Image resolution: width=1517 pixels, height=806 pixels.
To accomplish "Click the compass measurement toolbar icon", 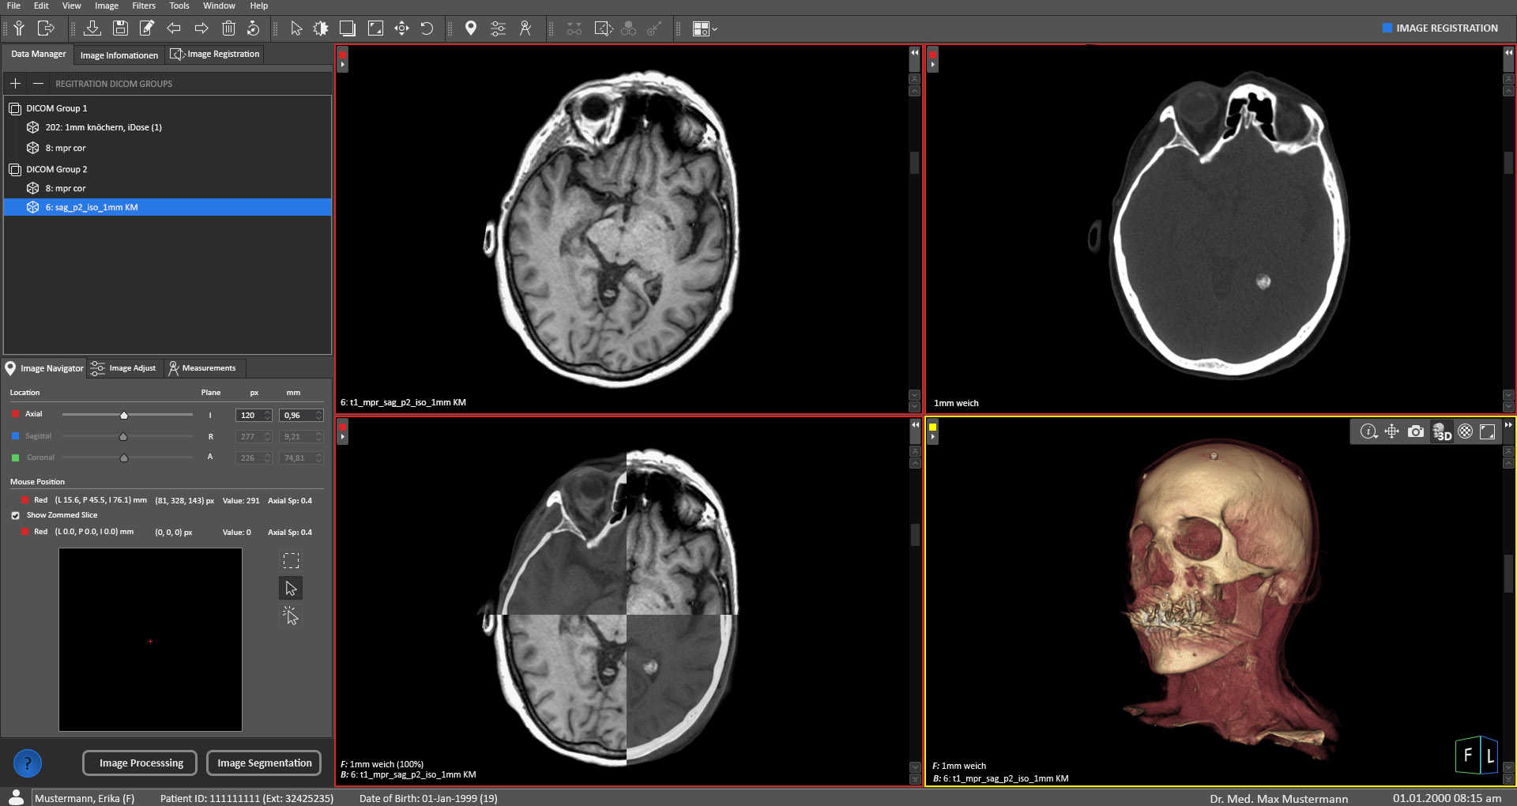I will (x=525, y=28).
